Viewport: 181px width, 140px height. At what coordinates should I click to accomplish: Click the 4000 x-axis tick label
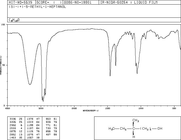8,108
